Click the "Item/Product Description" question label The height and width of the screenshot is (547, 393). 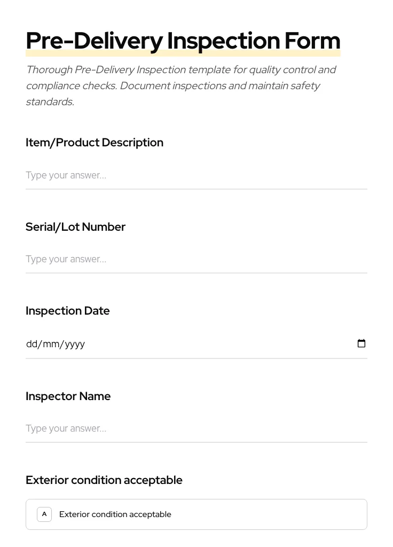[x=95, y=143]
